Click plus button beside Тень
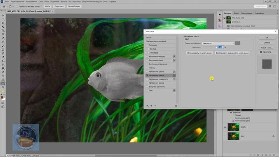Image resolution: width=279 pixels, height=157 pixels. click(x=174, y=91)
